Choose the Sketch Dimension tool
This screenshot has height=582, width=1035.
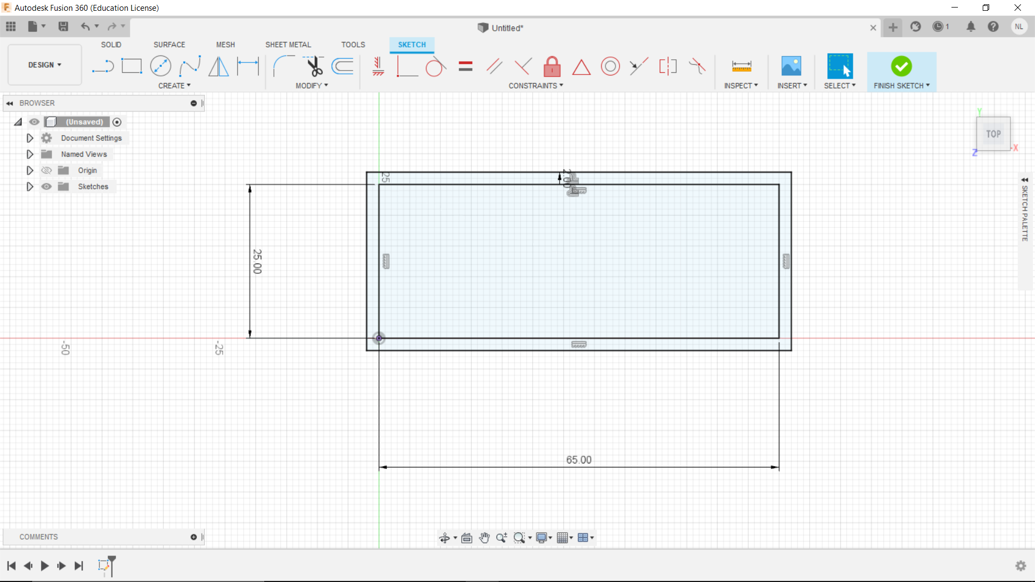248,66
